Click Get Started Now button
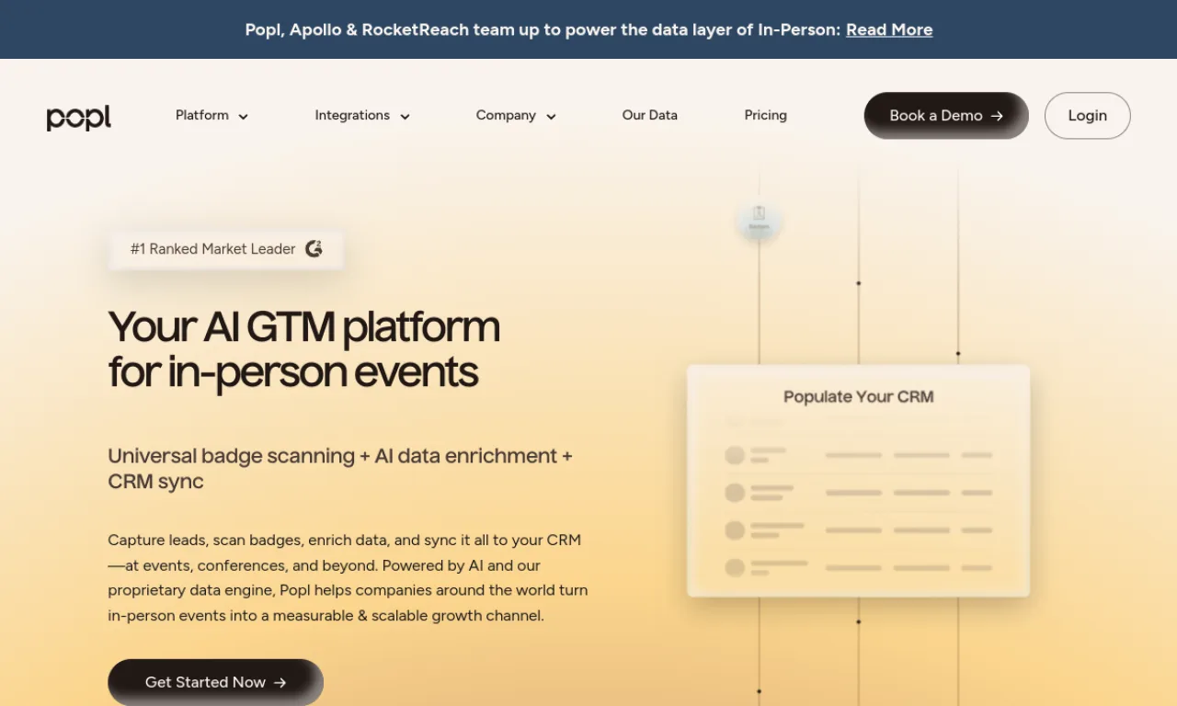The image size is (1177, 706). tap(215, 682)
